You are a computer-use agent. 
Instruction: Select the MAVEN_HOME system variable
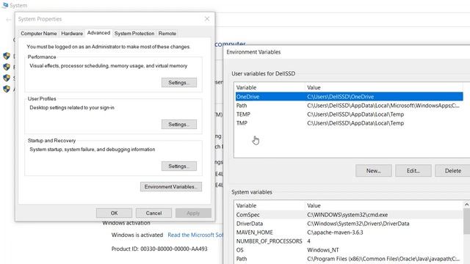pyautogui.click(x=350, y=232)
